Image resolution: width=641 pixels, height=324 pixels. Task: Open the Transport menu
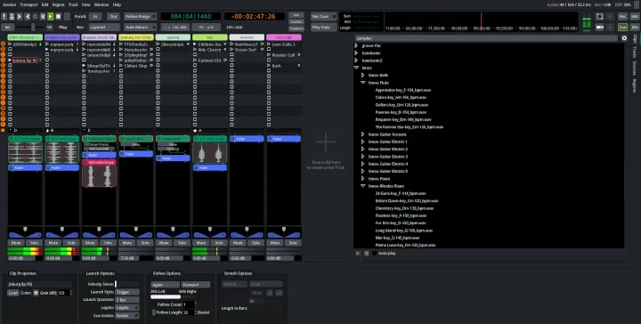pos(28,4)
